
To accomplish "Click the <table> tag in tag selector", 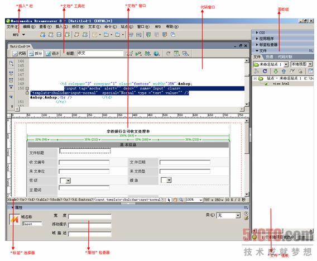I will point(42,200).
